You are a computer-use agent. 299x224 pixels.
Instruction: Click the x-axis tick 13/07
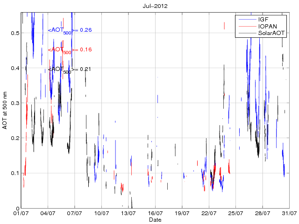(128, 213)
